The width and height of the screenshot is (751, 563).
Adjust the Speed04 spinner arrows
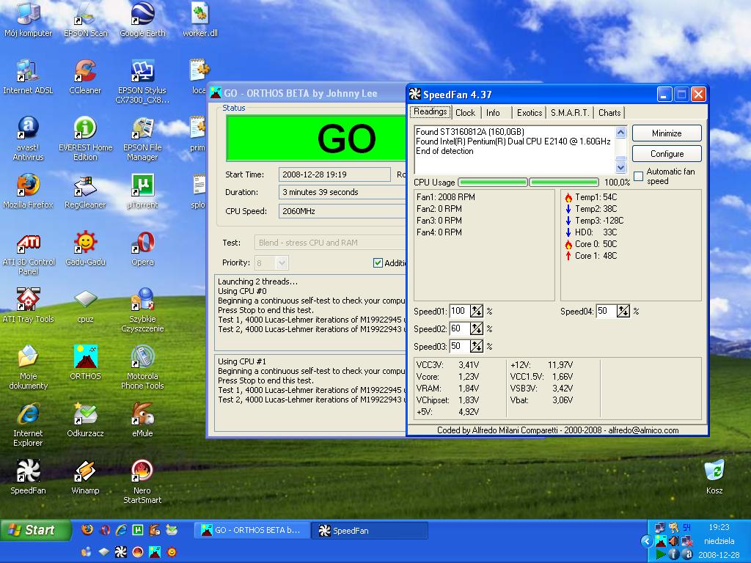(623, 311)
